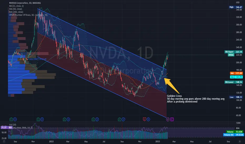
Task: Select the February 2022 dividend D marker
Action: click(68, 119)
